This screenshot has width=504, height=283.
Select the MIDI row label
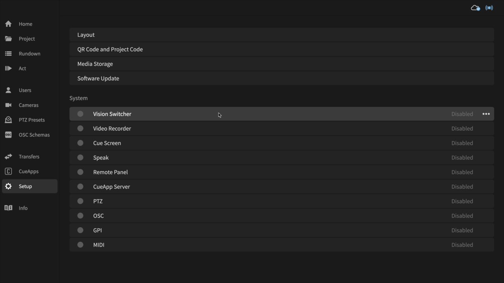[x=99, y=245]
